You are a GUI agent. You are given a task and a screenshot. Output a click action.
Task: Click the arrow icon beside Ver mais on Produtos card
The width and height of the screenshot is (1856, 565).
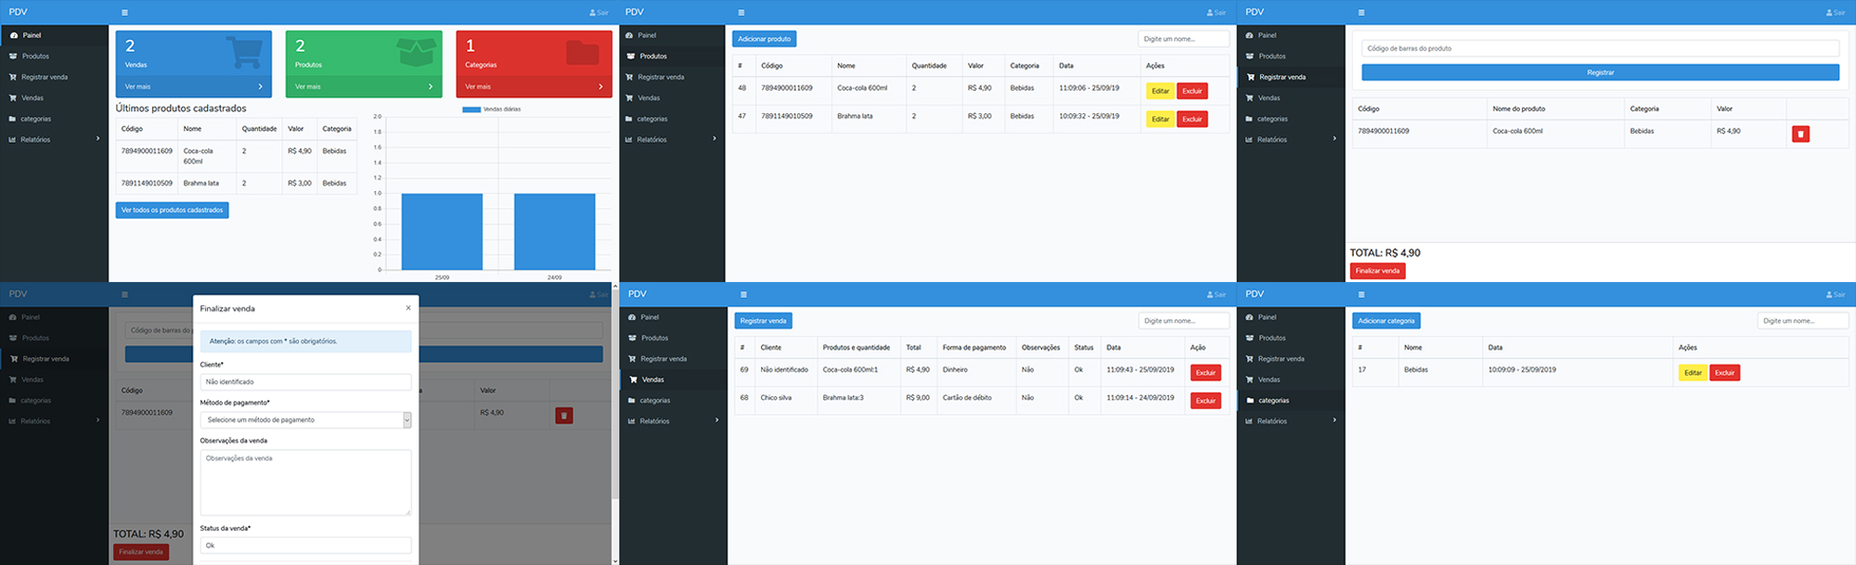tap(431, 86)
